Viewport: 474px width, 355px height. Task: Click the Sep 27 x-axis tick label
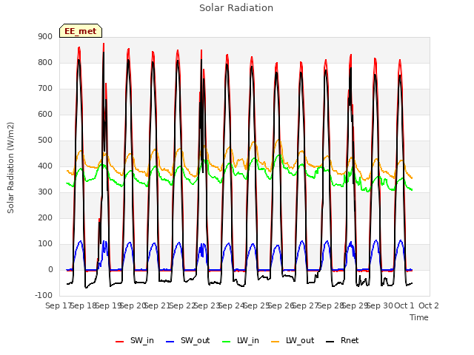[306, 305]
